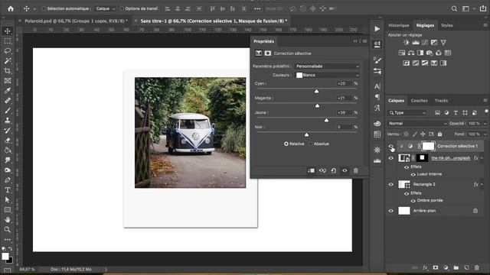The image size is (490, 275).
Task: Add Brightness/Contrast adjustment in Réglages
Action: (407, 43)
